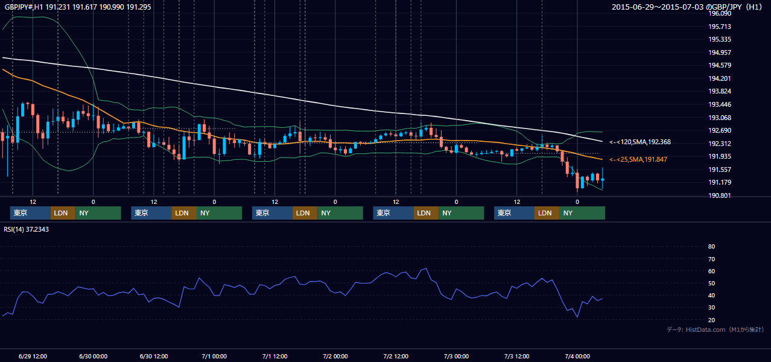Viewport: 771px width, 362px height.
Task: Click price axis value 191.179
Action: pos(720,182)
